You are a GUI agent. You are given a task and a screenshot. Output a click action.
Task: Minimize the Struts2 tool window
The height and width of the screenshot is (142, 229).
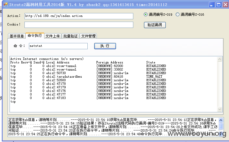pyautogui.click(x=211, y=5)
